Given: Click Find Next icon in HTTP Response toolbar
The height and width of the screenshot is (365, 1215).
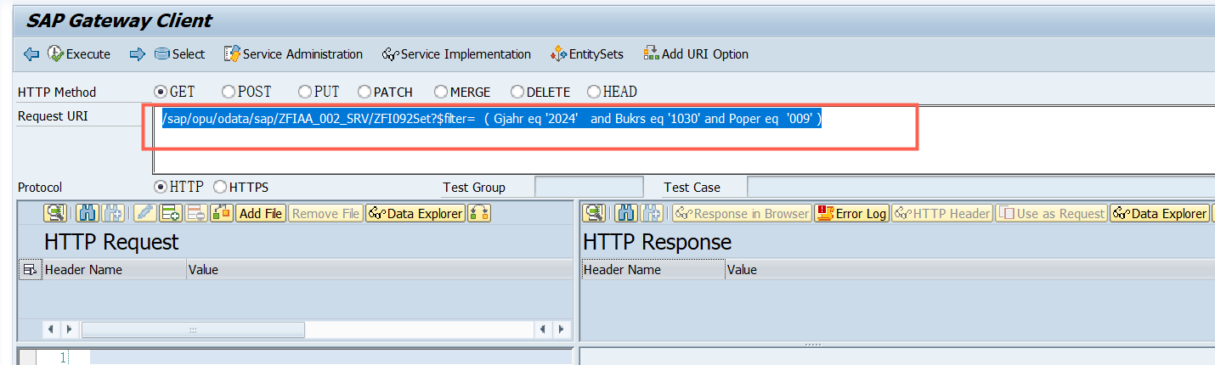Looking at the screenshot, I should [x=652, y=213].
